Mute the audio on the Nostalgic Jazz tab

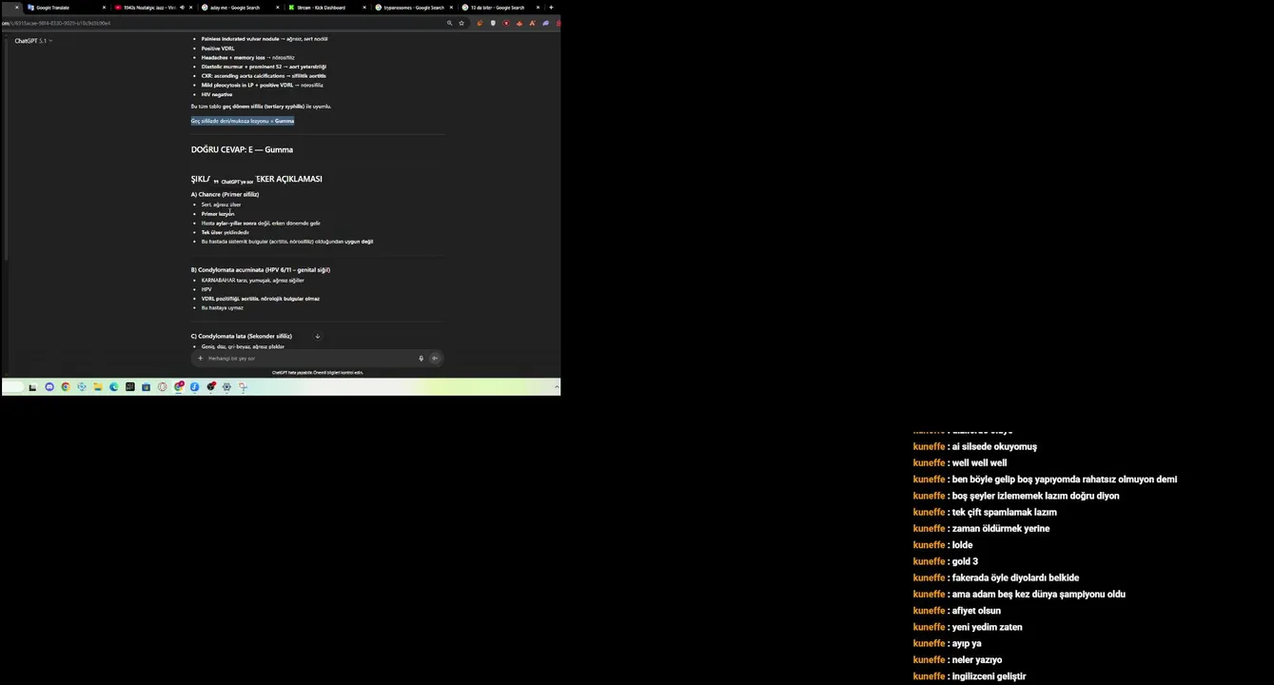[x=182, y=8]
